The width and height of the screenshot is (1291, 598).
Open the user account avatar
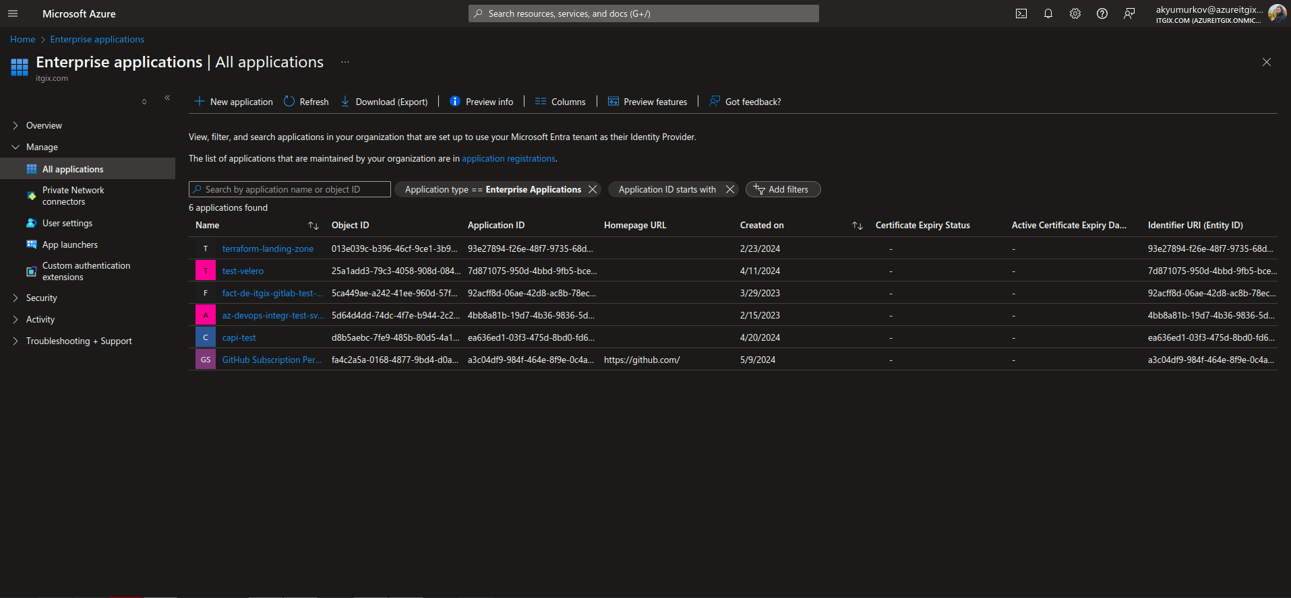pyautogui.click(x=1277, y=13)
